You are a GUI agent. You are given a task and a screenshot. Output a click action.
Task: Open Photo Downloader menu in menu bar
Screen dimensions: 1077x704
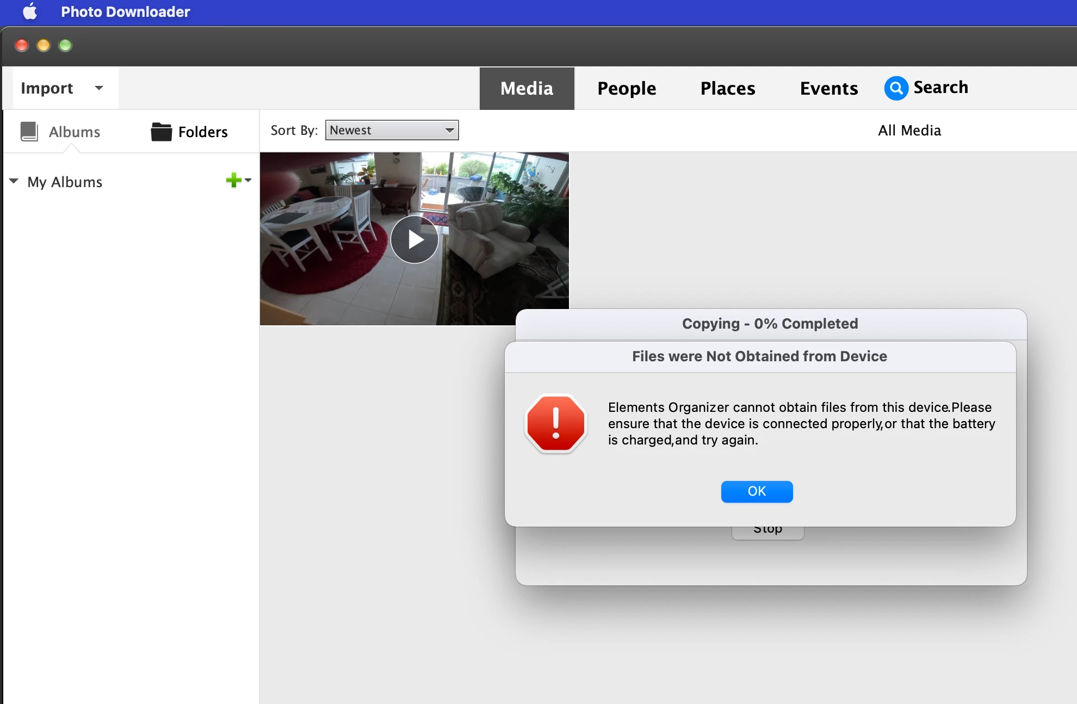click(x=125, y=11)
